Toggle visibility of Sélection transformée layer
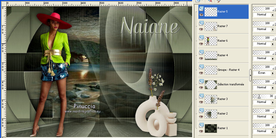This screenshot has width=276, height=138. [x=201, y=88]
